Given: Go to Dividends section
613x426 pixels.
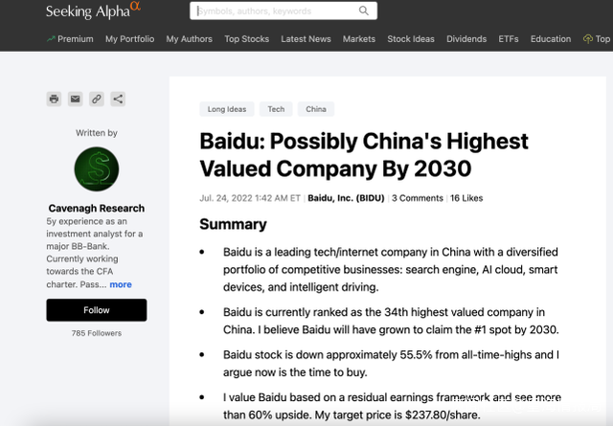Looking at the screenshot, I should 466,39.
